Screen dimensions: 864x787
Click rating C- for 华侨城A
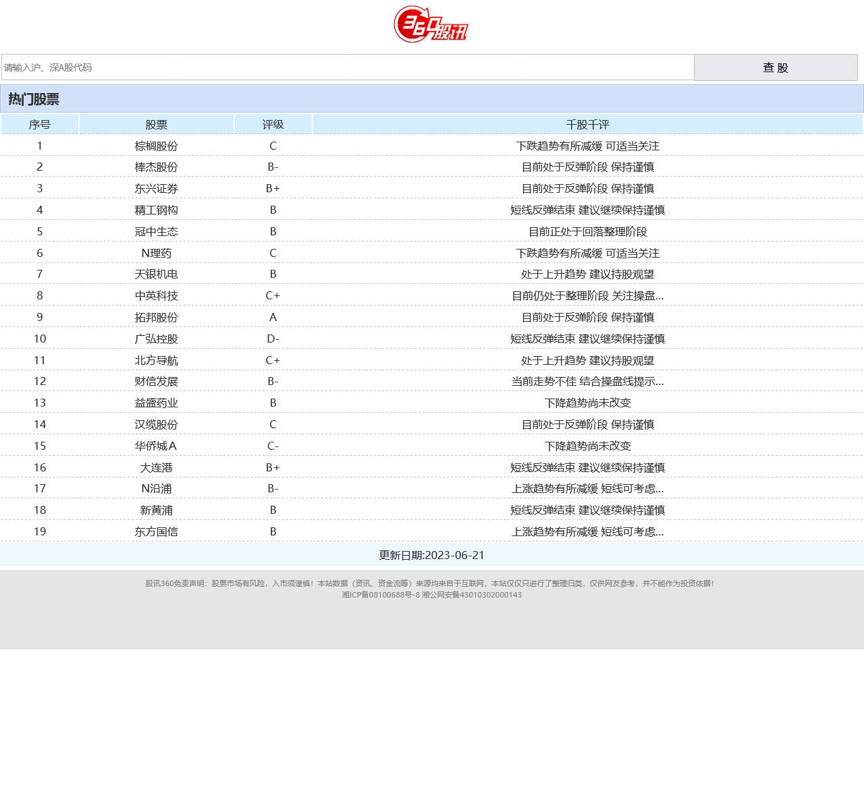click(273, 446)
